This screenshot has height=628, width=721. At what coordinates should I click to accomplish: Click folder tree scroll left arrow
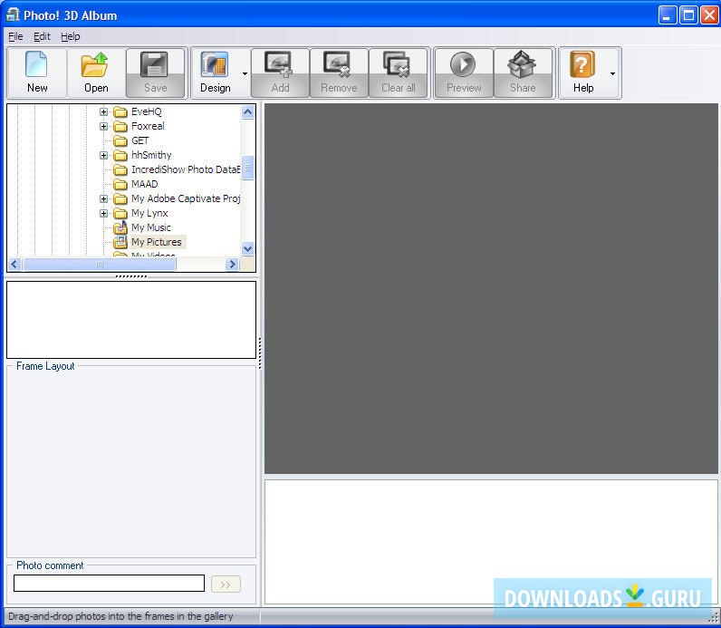(x=14, y=264)
